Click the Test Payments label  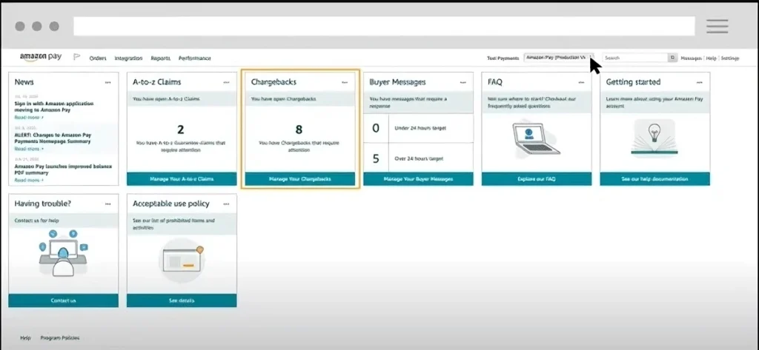503,58
